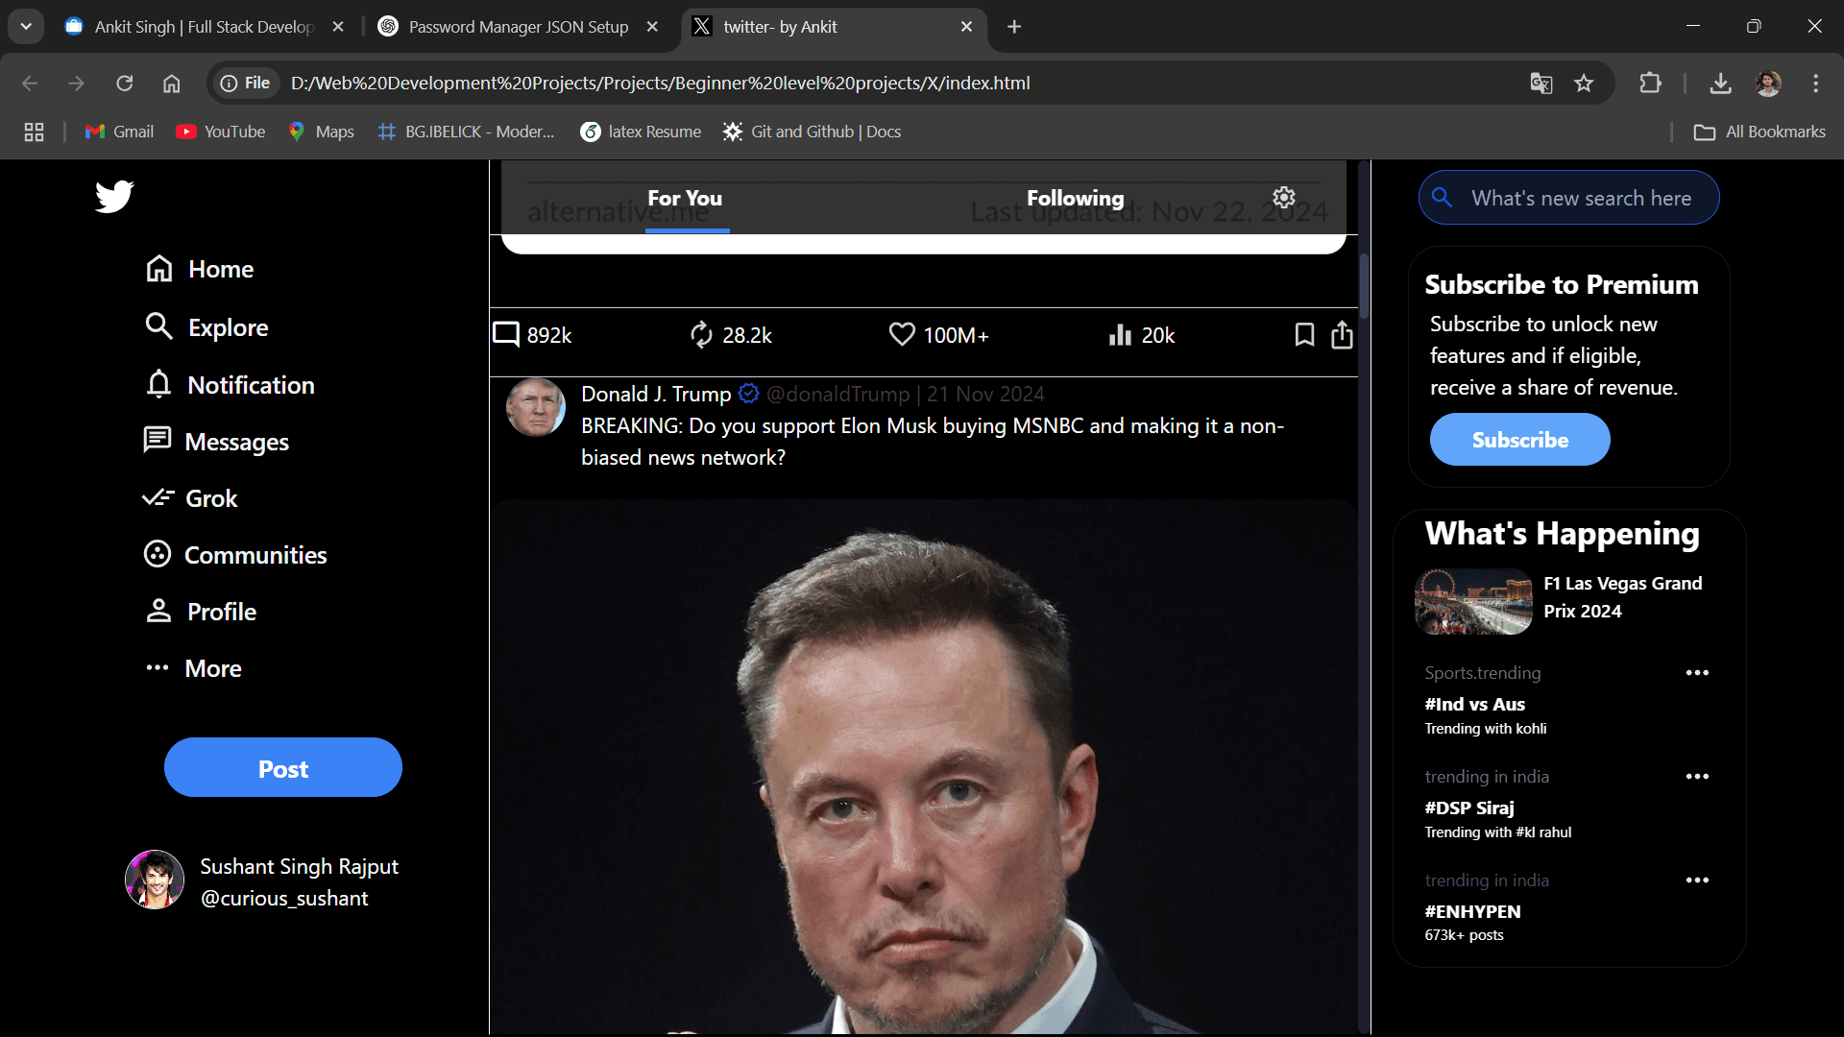Click the File site info chip
The height and width of the screenshot is (1037, 1844).
[x=245, y=84]
